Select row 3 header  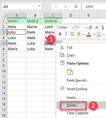[4, 32]
